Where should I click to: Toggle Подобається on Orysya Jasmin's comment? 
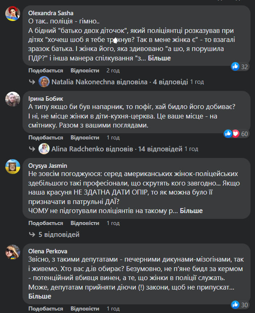pyautogui.click(x=46, y=223)
